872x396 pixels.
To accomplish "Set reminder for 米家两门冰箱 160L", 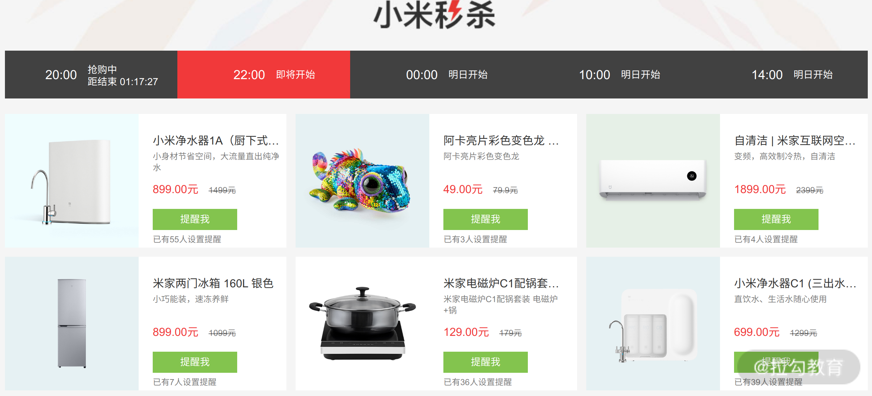I will [195, 362].
